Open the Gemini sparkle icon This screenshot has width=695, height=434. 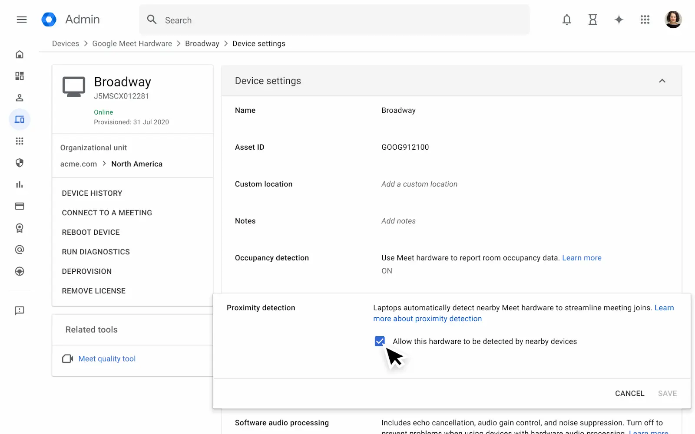pyautogui.click(x=619, y=20)
